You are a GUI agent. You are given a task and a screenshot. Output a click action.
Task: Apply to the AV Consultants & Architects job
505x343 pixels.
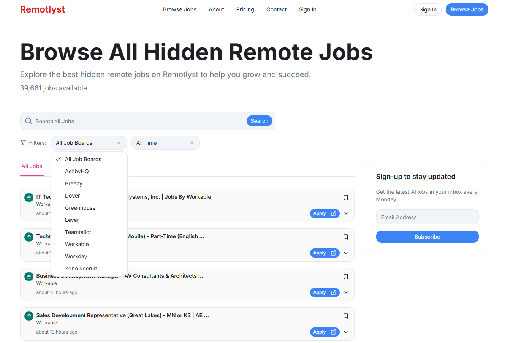(x=325, y=292)
